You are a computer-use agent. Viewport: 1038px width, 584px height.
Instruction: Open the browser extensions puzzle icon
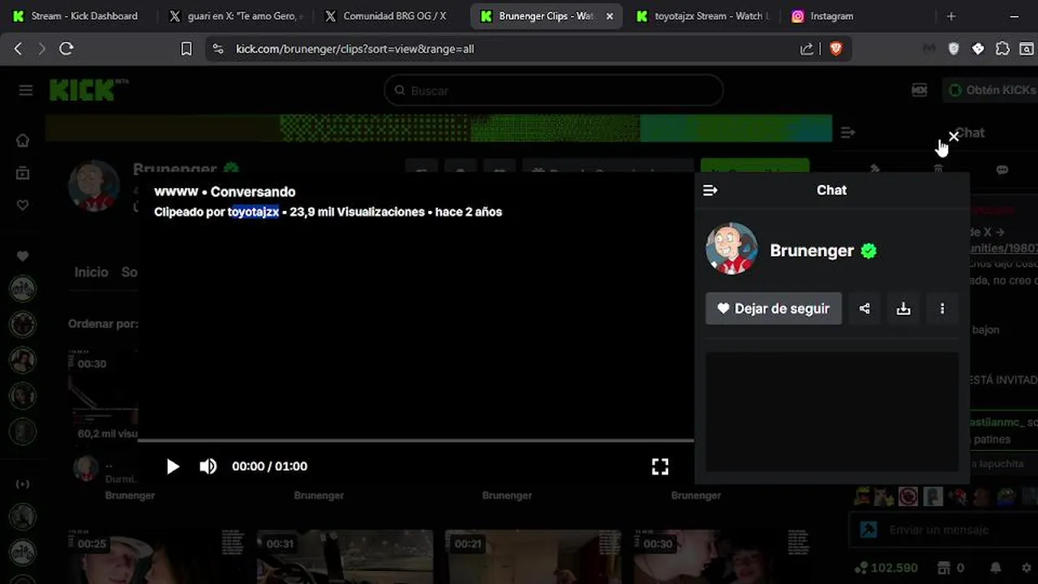(x=1002, y=49)
